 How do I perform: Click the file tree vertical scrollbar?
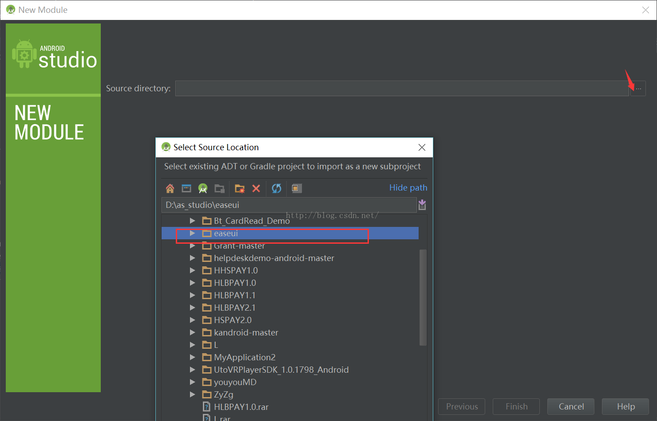click(x=423, y=297)
